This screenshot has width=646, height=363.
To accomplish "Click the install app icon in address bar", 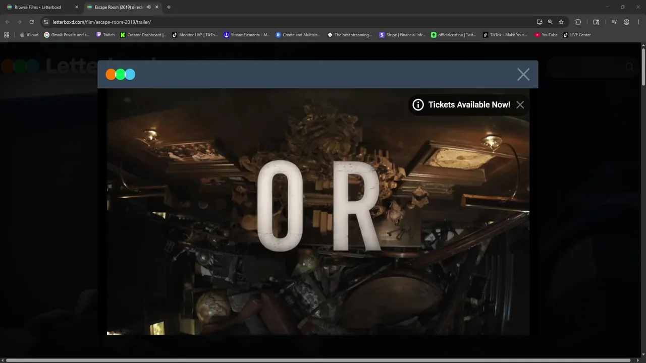I will click(x=540, y=22).
